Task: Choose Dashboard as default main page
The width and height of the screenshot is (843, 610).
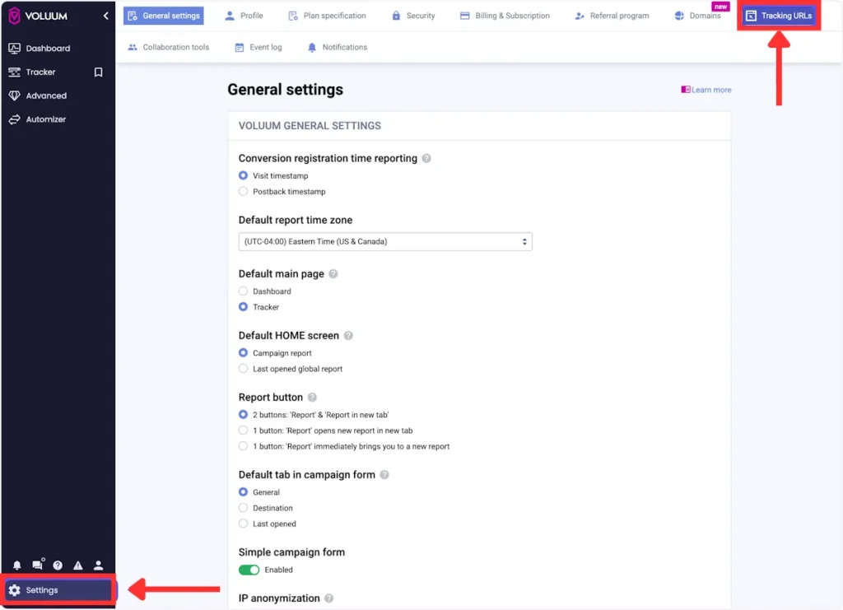Action: 243,291
